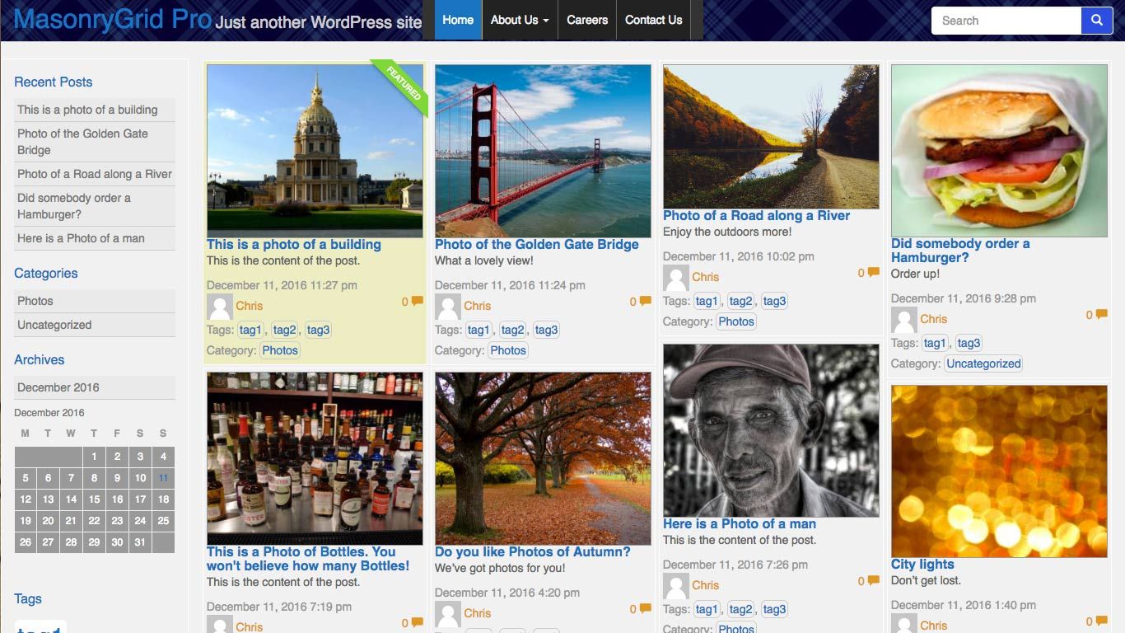The image size is (1125, 633).
Task: Click the MasonryGrid Pro site title
Action: [x=113, y=19]
